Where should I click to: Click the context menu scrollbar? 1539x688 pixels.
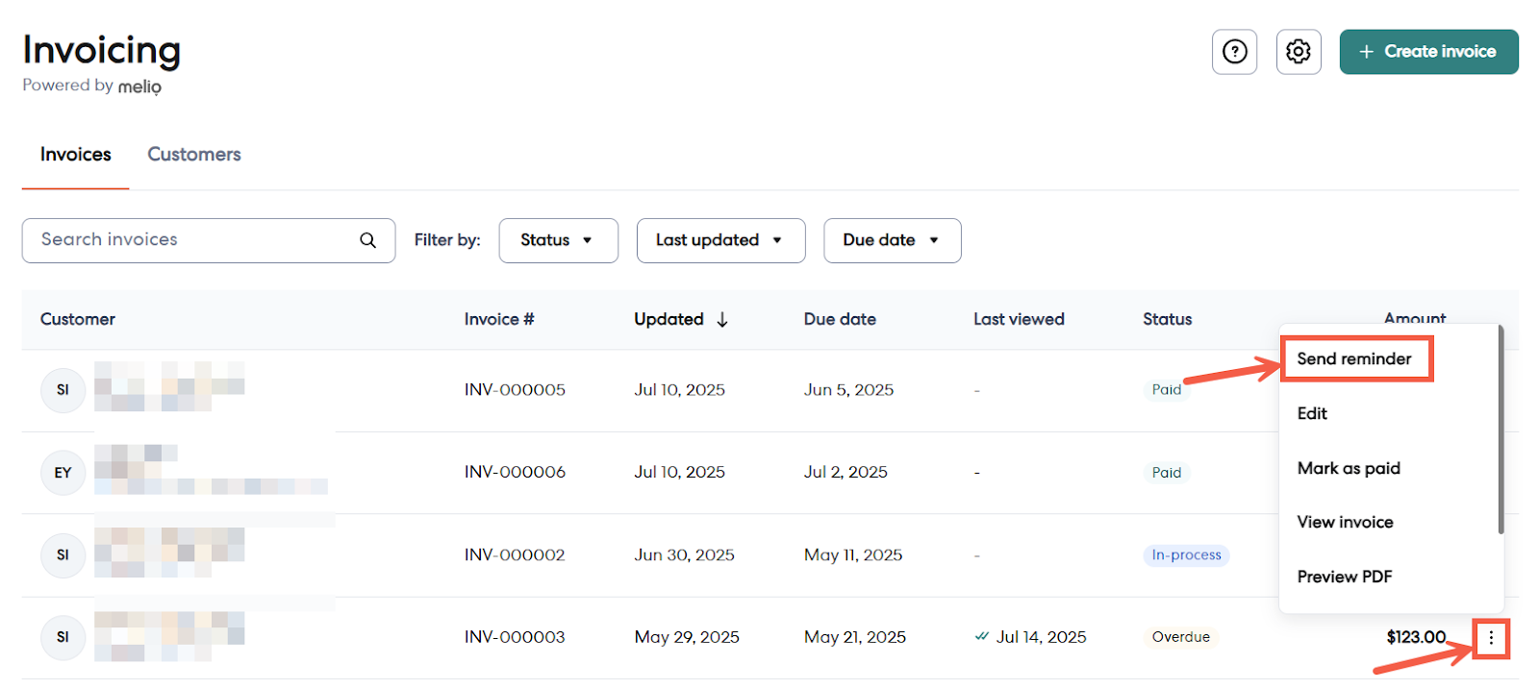tap(1501, 430)
